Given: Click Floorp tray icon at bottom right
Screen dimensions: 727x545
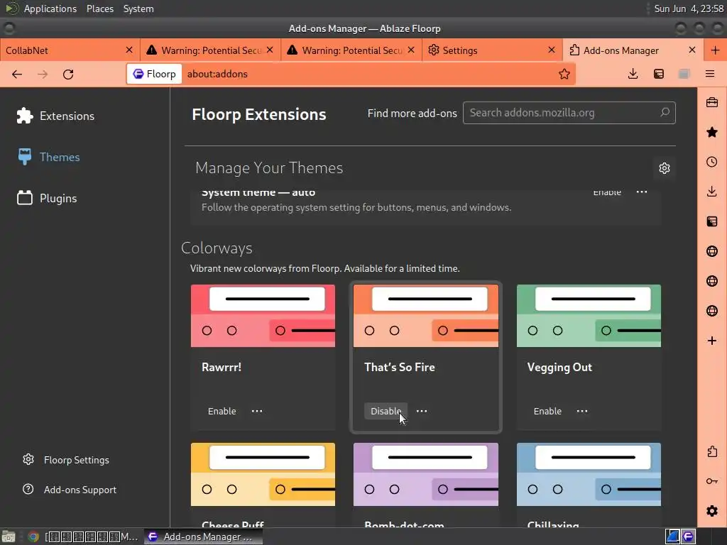Looking at the screenshot, I should pos(688,536).
